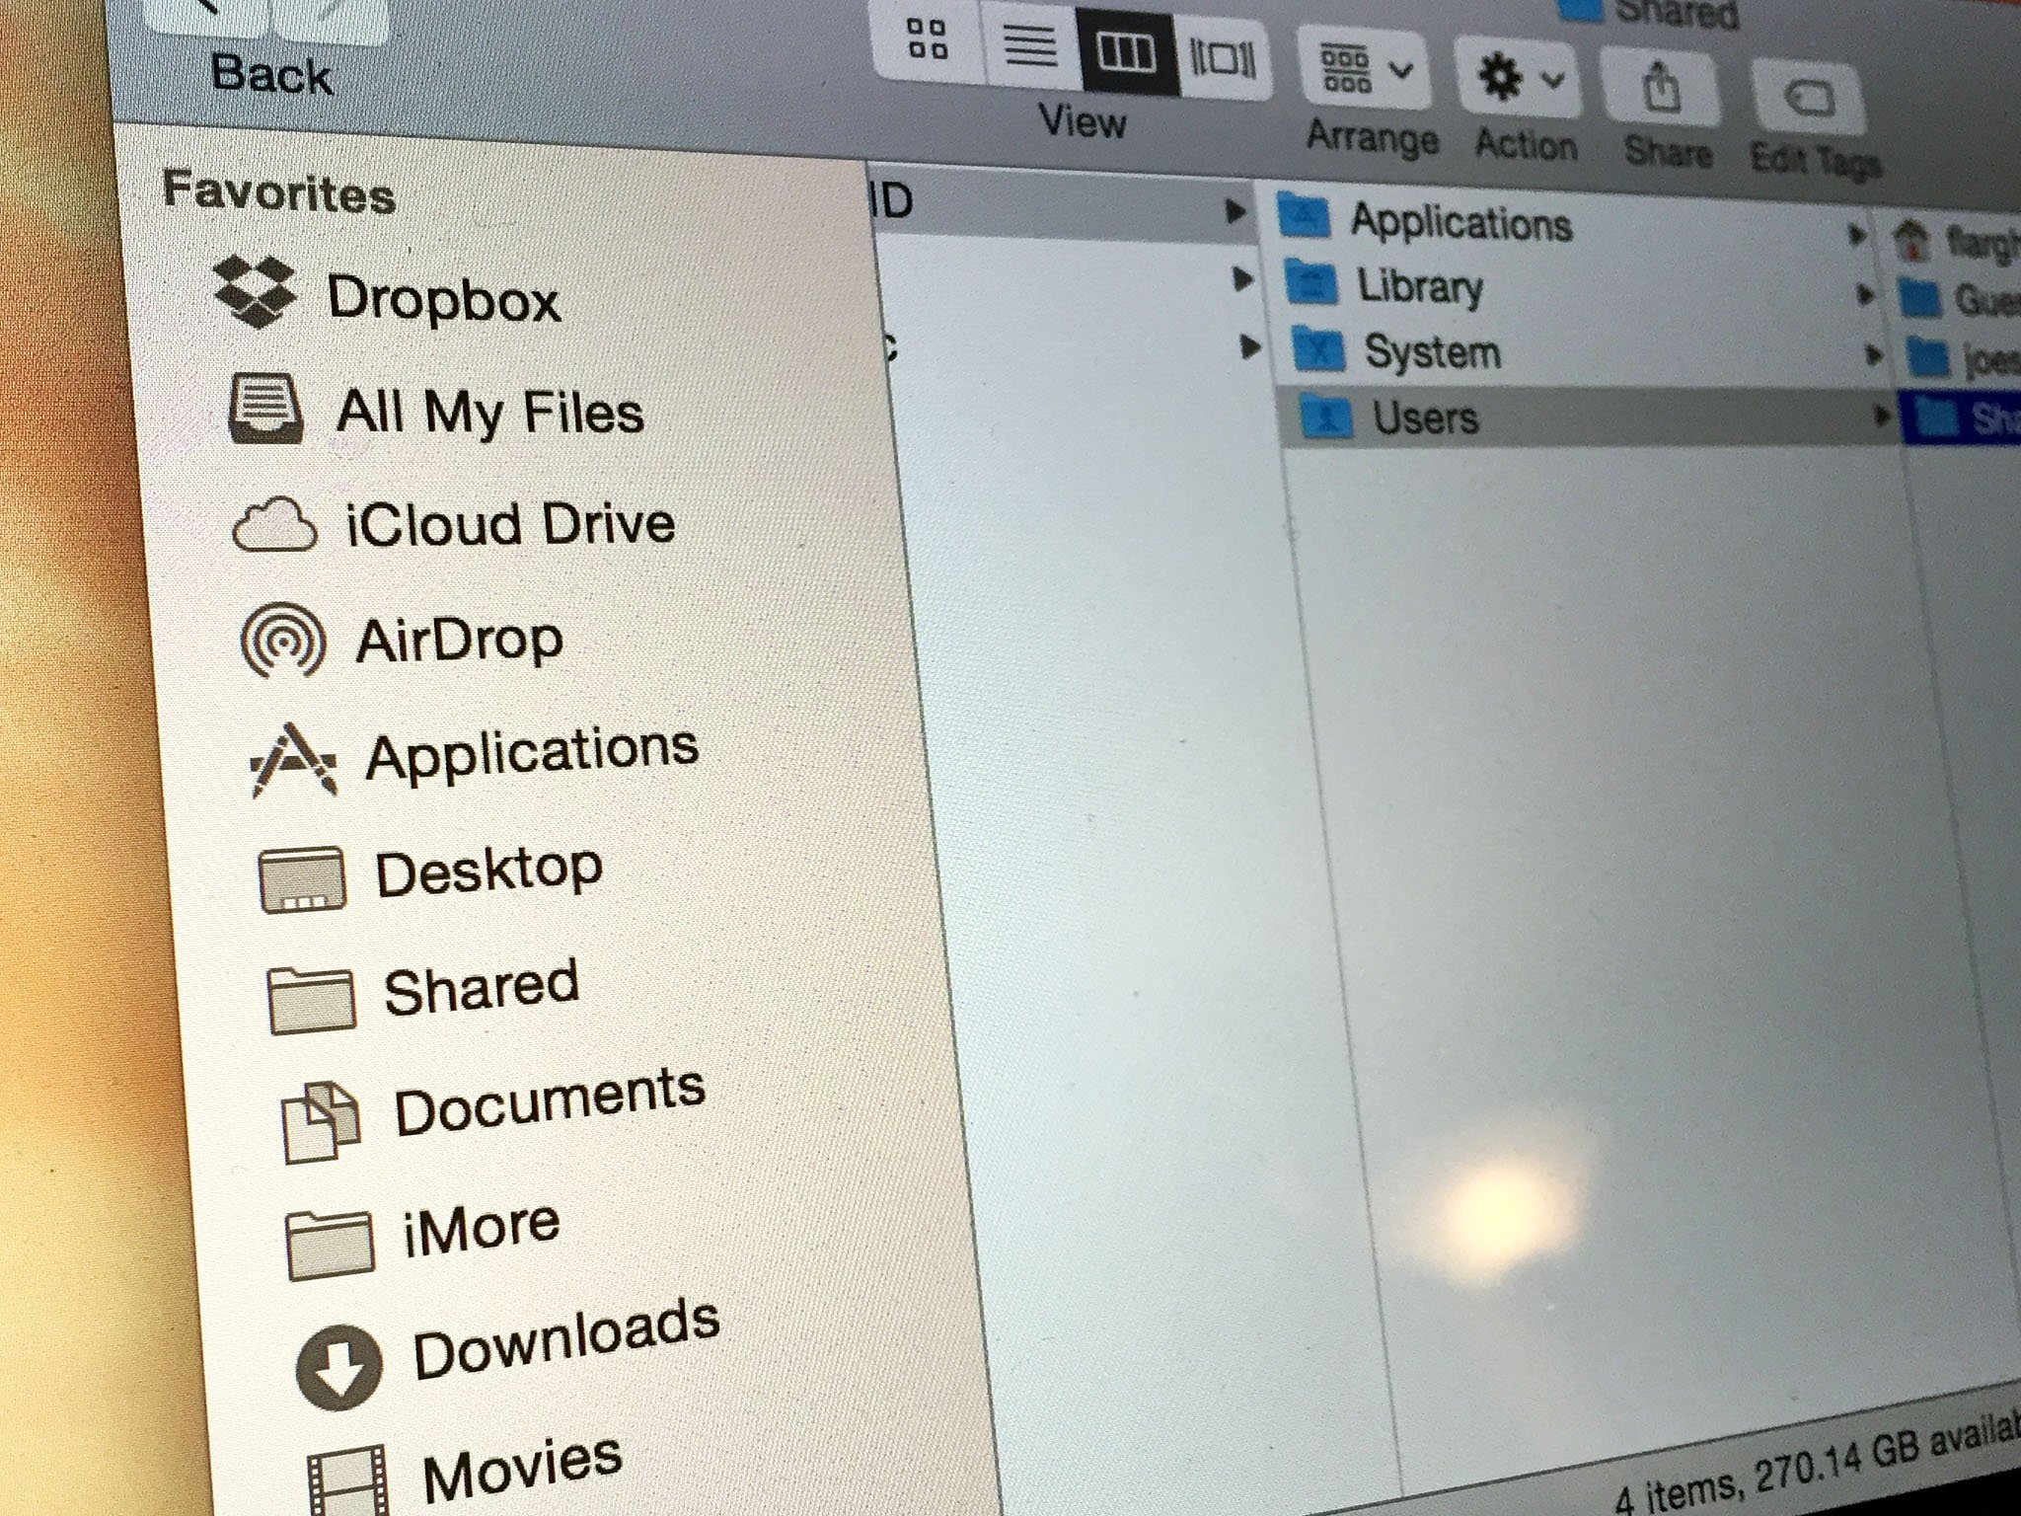The image size is (2021, 1516).
Task: Click the Library folder icon in column
Action: [x=1311, y=283]
